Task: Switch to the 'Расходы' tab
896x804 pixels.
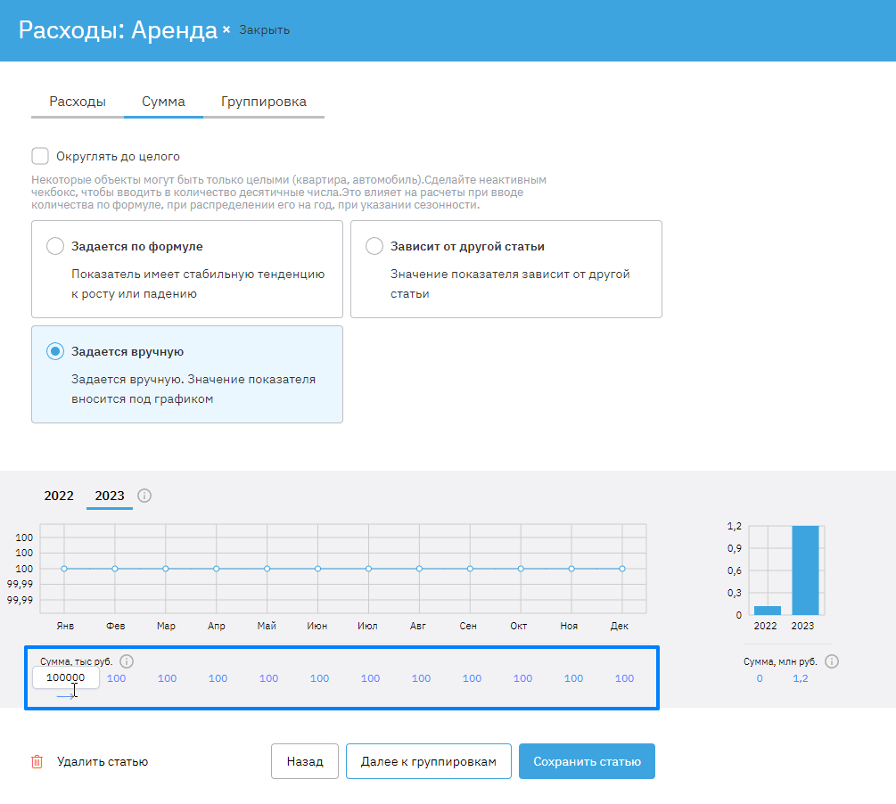Action: (78, 102)
